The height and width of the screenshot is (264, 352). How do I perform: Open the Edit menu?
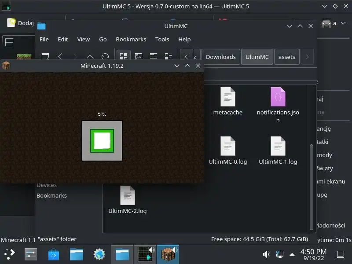pyautogui.click(x=62, y=39)
